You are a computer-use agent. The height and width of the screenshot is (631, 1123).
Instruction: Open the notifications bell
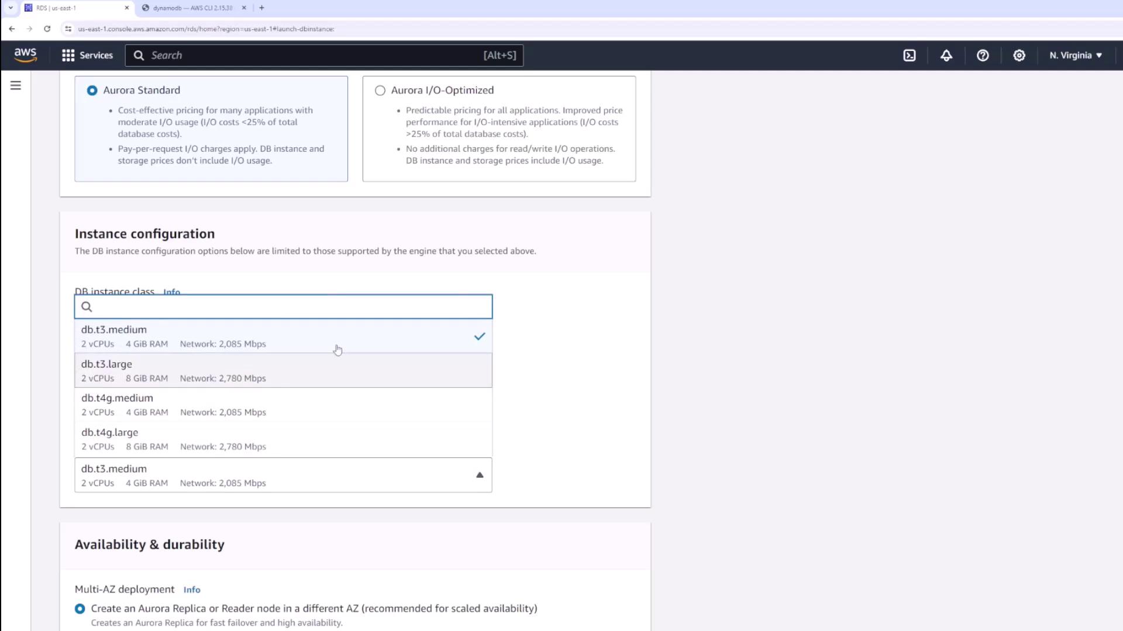pyautogui.click(x=946, y=56)
